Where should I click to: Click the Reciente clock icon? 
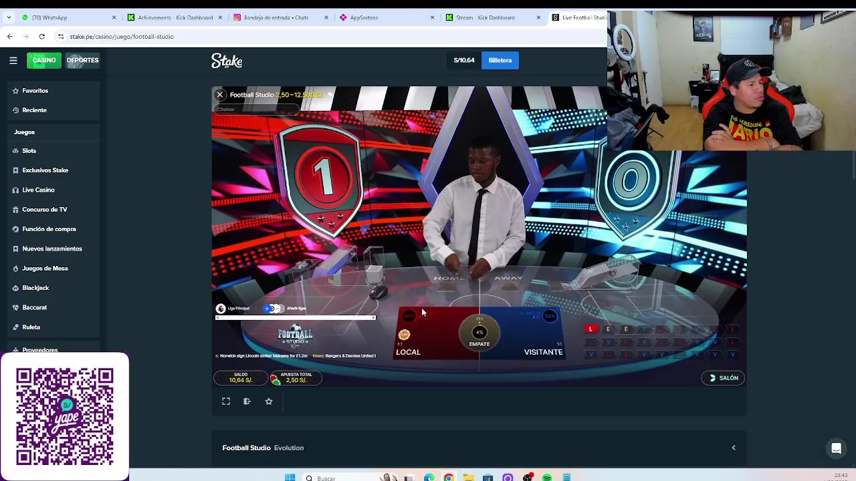pos(15,110)
